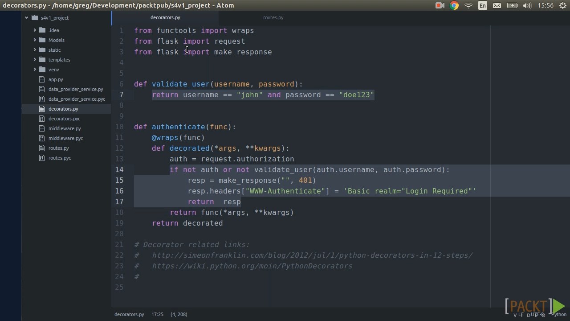Click the routes.pyc file icon

click(x=42, y=158)
